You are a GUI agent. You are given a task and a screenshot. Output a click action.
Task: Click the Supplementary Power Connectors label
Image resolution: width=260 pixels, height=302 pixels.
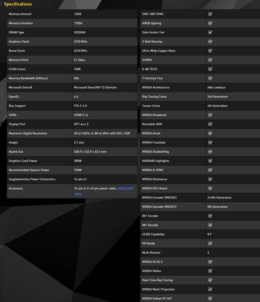[x=32, y=179]
